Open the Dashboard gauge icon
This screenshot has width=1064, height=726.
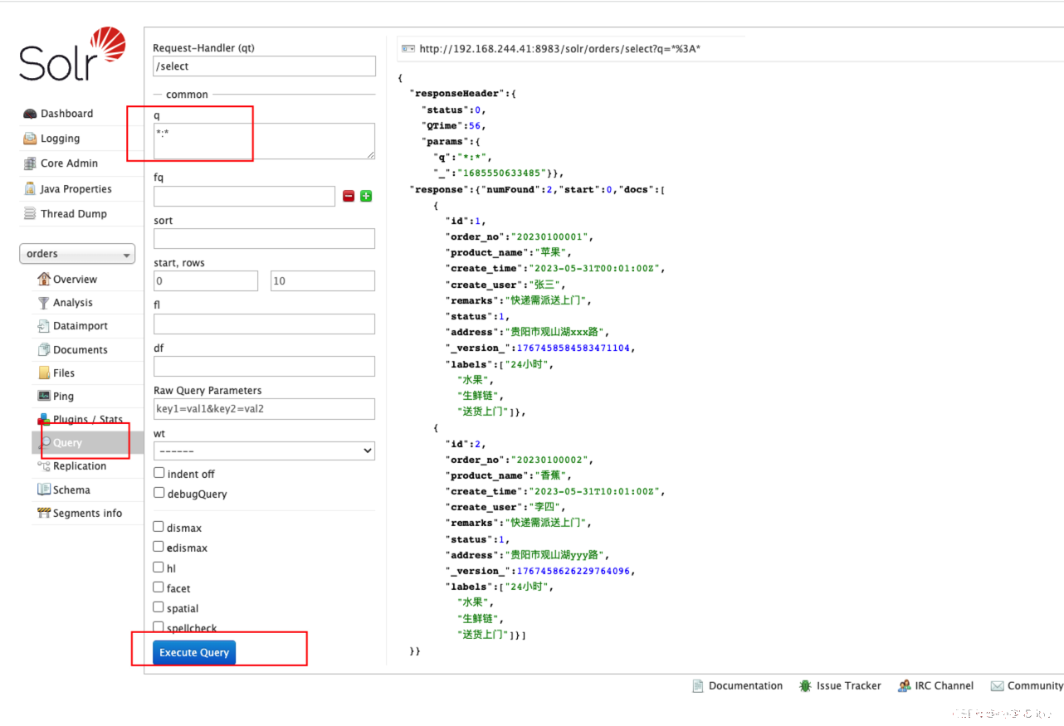pos(30,114)
